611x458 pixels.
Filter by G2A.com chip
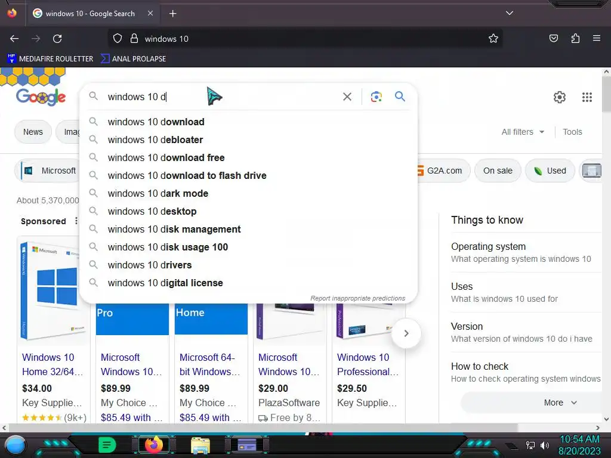click(x=443, y=171)
